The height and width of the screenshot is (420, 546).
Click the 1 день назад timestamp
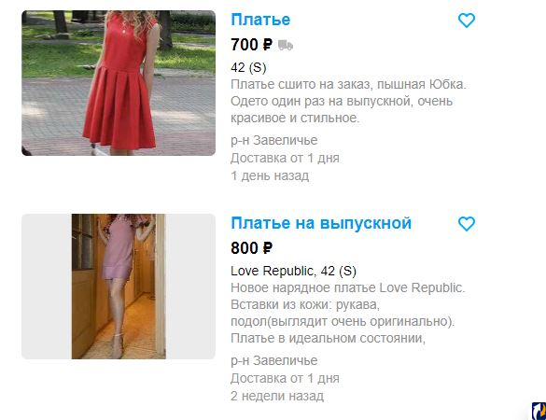[x=270, y=175]
